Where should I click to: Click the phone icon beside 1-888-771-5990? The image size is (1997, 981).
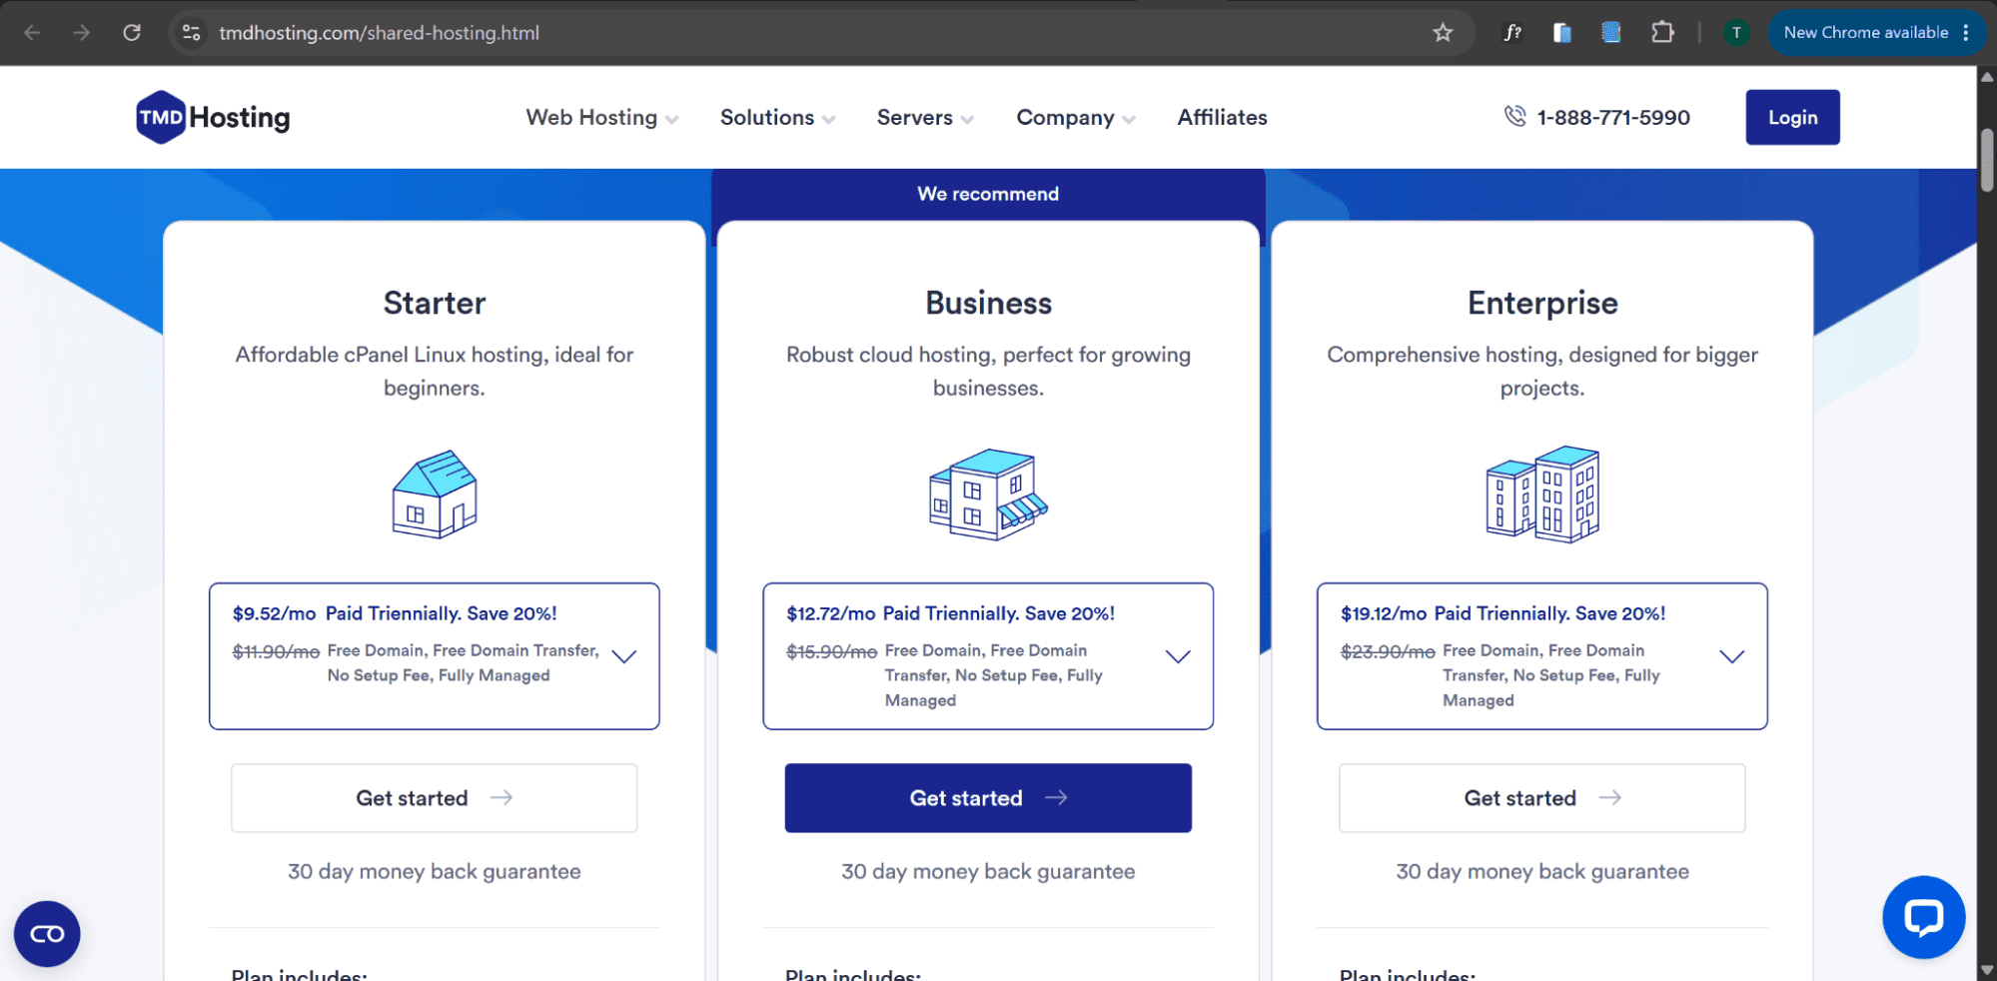(x=1514, y=116)
